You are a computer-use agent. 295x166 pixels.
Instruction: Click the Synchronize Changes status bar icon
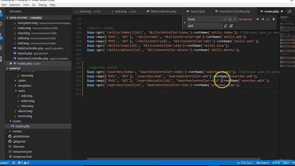13,163
